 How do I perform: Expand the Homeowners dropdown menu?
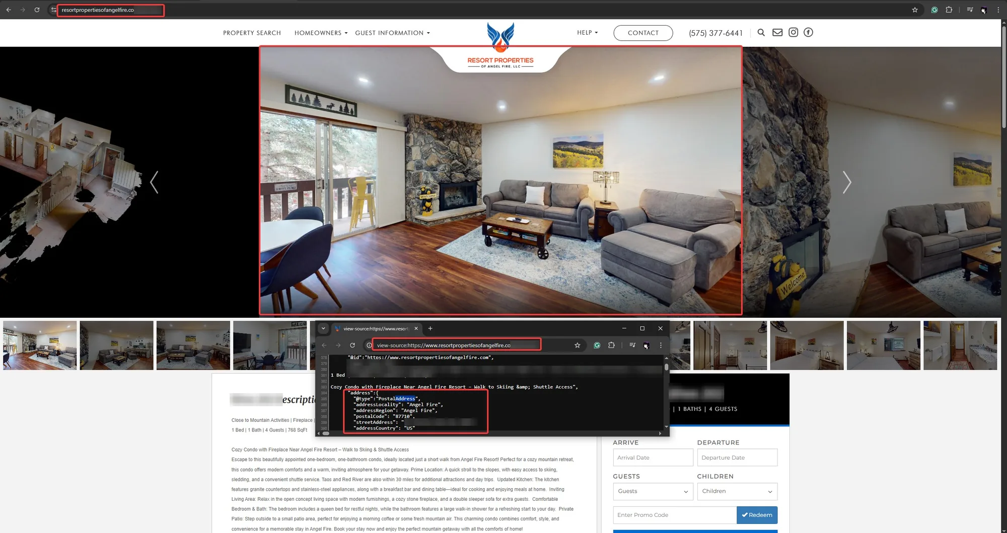(x=321, y=33)
